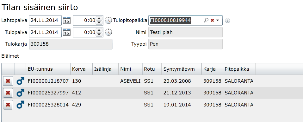Screen dimensions: 303x122
Task: Select male icon in ASEVELI row
Action: [x=20, y=81]
